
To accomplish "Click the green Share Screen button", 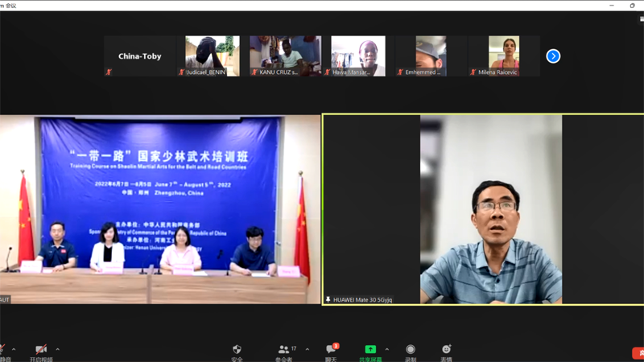I will 370,350.
